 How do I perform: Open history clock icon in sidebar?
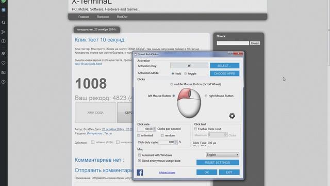(x=4, y=82)
